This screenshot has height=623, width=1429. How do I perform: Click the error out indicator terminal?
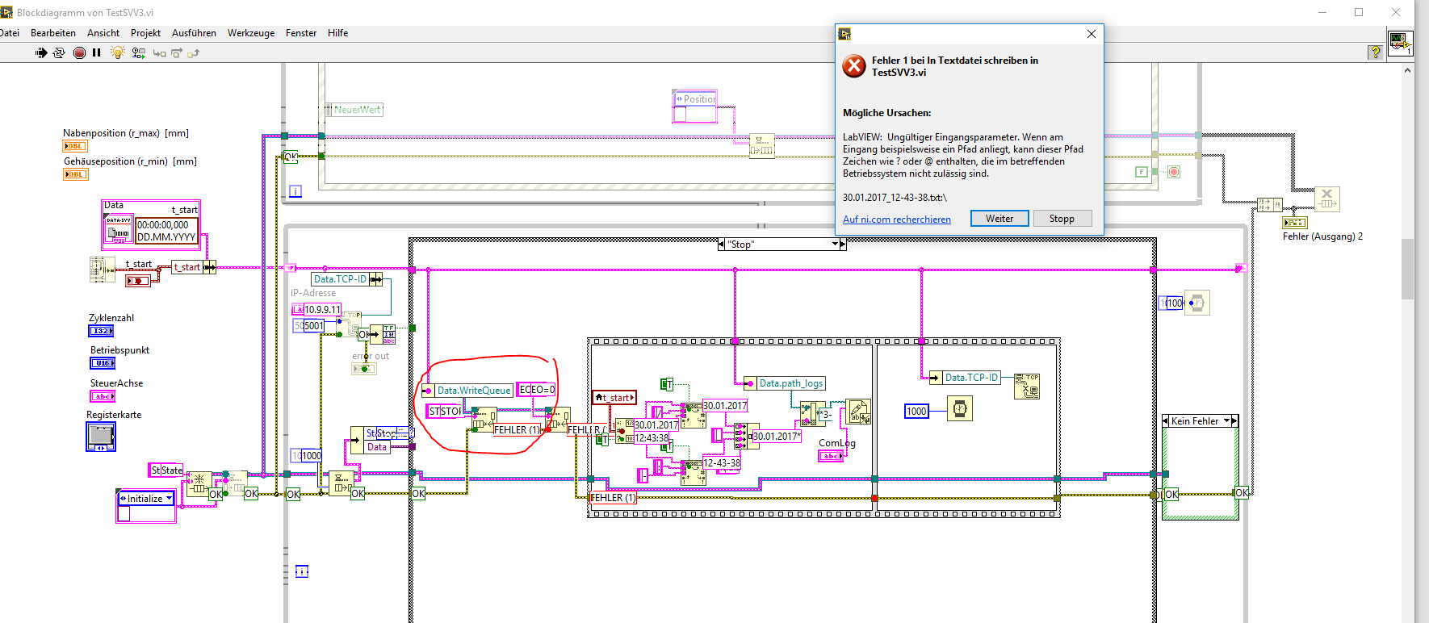pos(364,369)
